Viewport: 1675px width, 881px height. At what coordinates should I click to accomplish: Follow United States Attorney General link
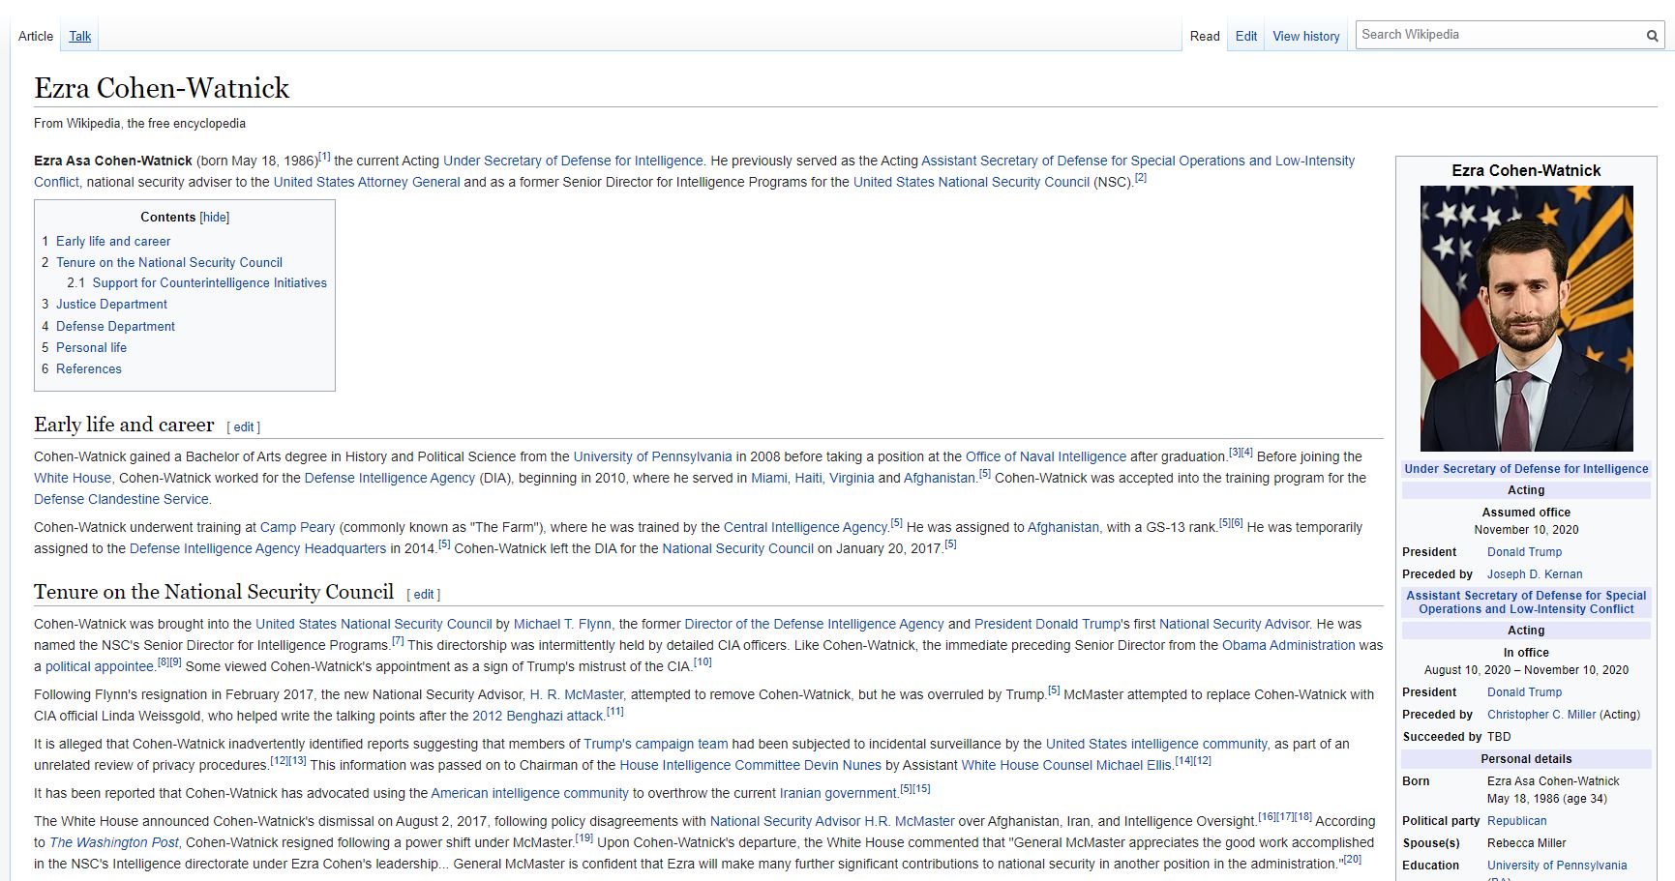(367, 182)
